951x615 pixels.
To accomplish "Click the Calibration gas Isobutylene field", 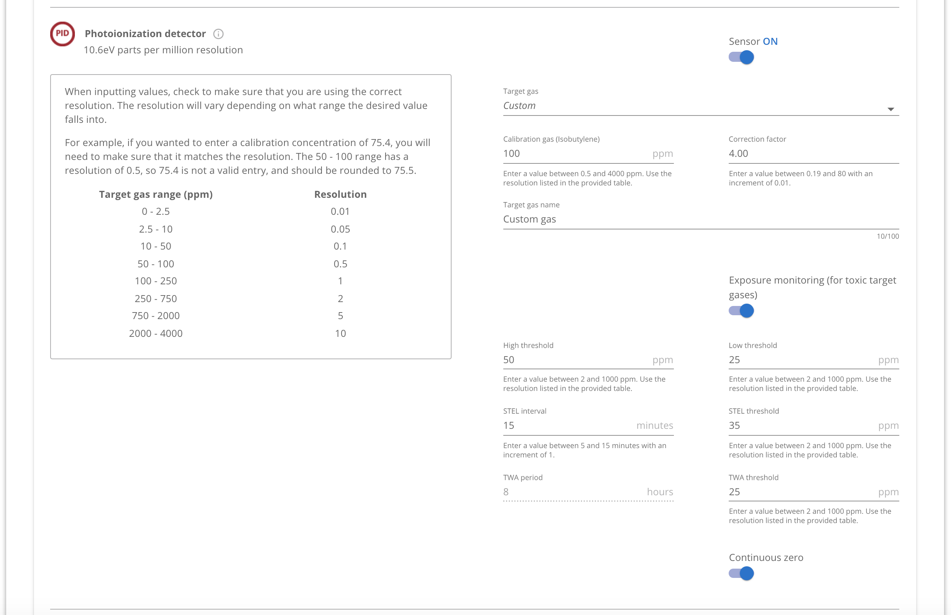I will tap(574, 154).
